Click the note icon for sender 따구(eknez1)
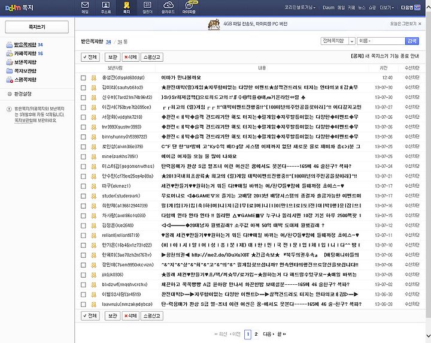This screenshot has width=431, height=343. pyautogui.click(x=94, y=186)
